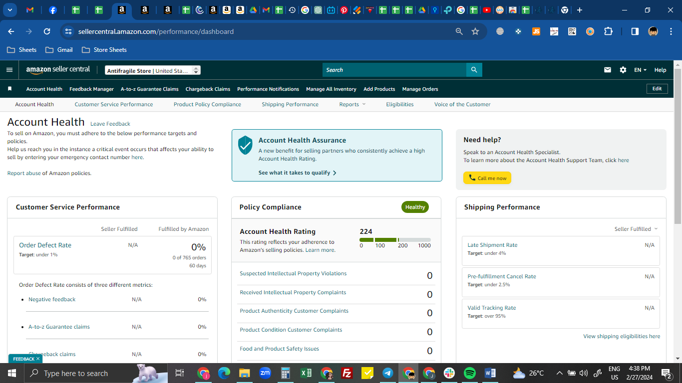Open See what it takes to qualify
Image resolution: width=682 pixels, height=383 pixels.
click(x=298, y=173)
